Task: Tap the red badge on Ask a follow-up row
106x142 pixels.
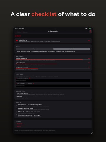Action: pos(89,41)
